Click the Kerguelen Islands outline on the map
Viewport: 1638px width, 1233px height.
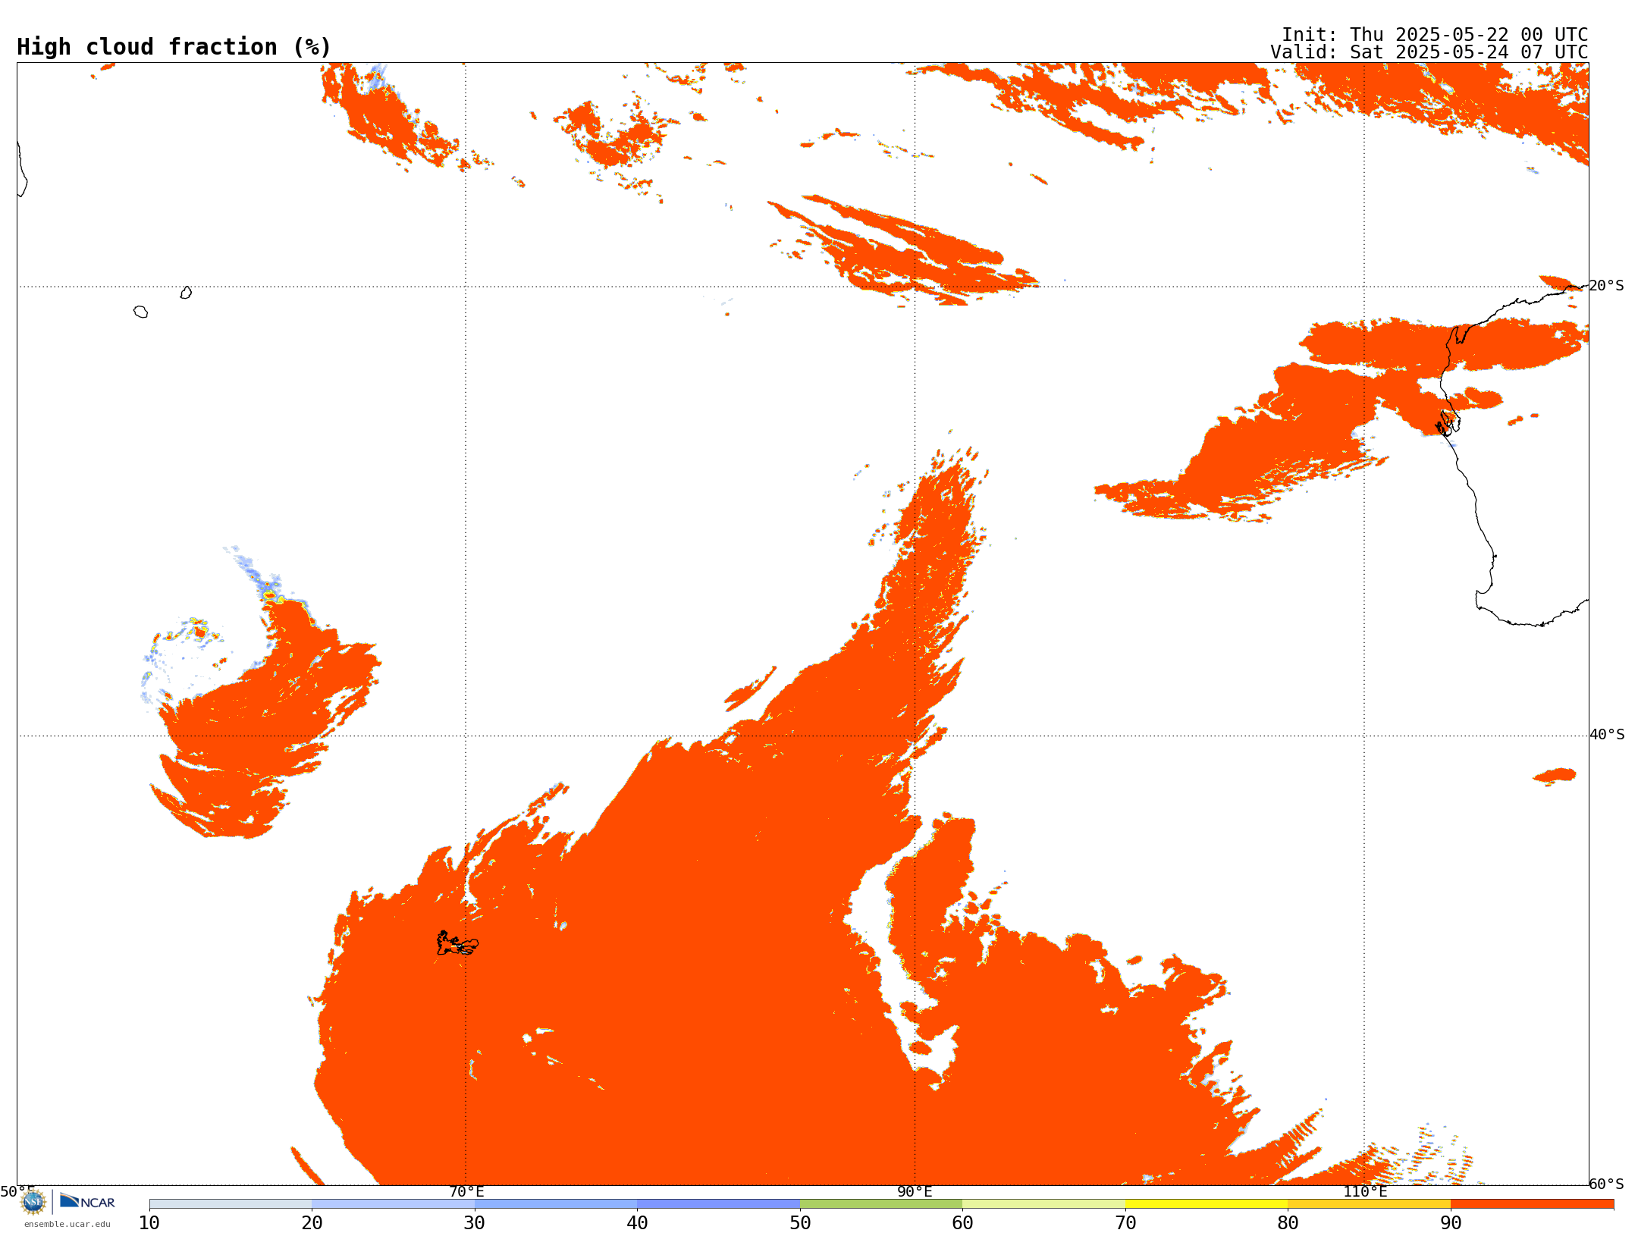pyautogui.click(x=457, y=943)
